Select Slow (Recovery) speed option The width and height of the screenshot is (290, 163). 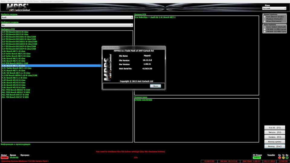pos(265,21)
